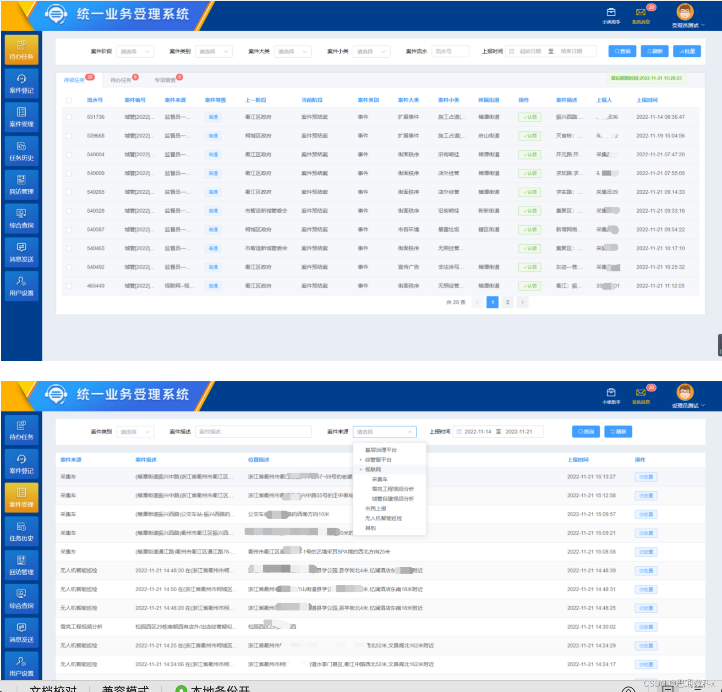Viewport: 722px width, 692px height.
Task: Open 受理员测试 user menu in upper screenshot
Action: point(688,25)
